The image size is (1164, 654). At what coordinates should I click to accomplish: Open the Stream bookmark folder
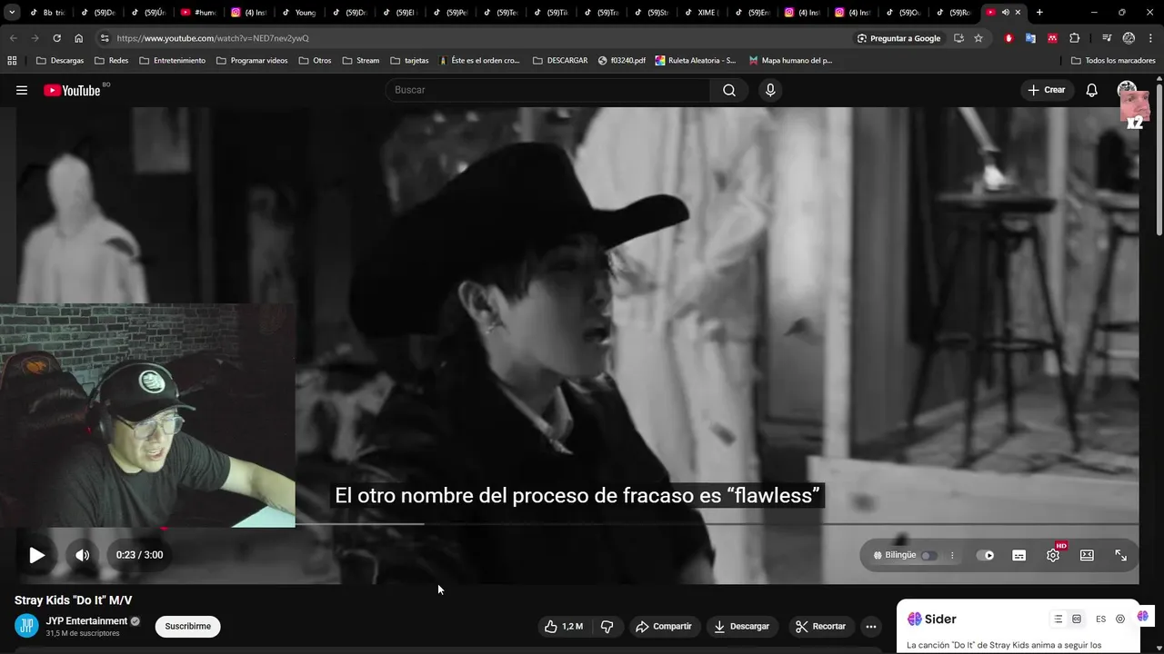pyautogui.click(x=361, y=61)
